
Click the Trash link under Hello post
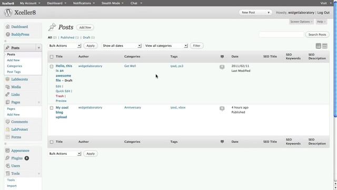click(60, 96)
